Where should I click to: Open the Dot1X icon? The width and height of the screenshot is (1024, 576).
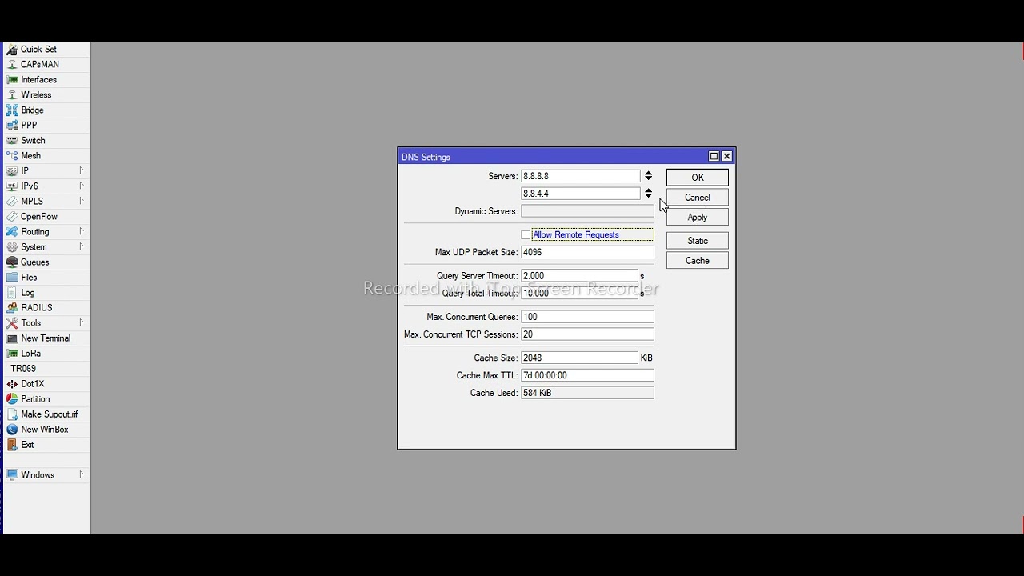click(12, 384)
